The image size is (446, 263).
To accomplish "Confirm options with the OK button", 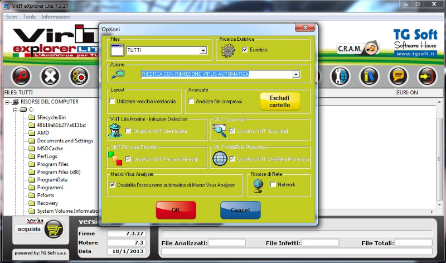I will [176, 210].
